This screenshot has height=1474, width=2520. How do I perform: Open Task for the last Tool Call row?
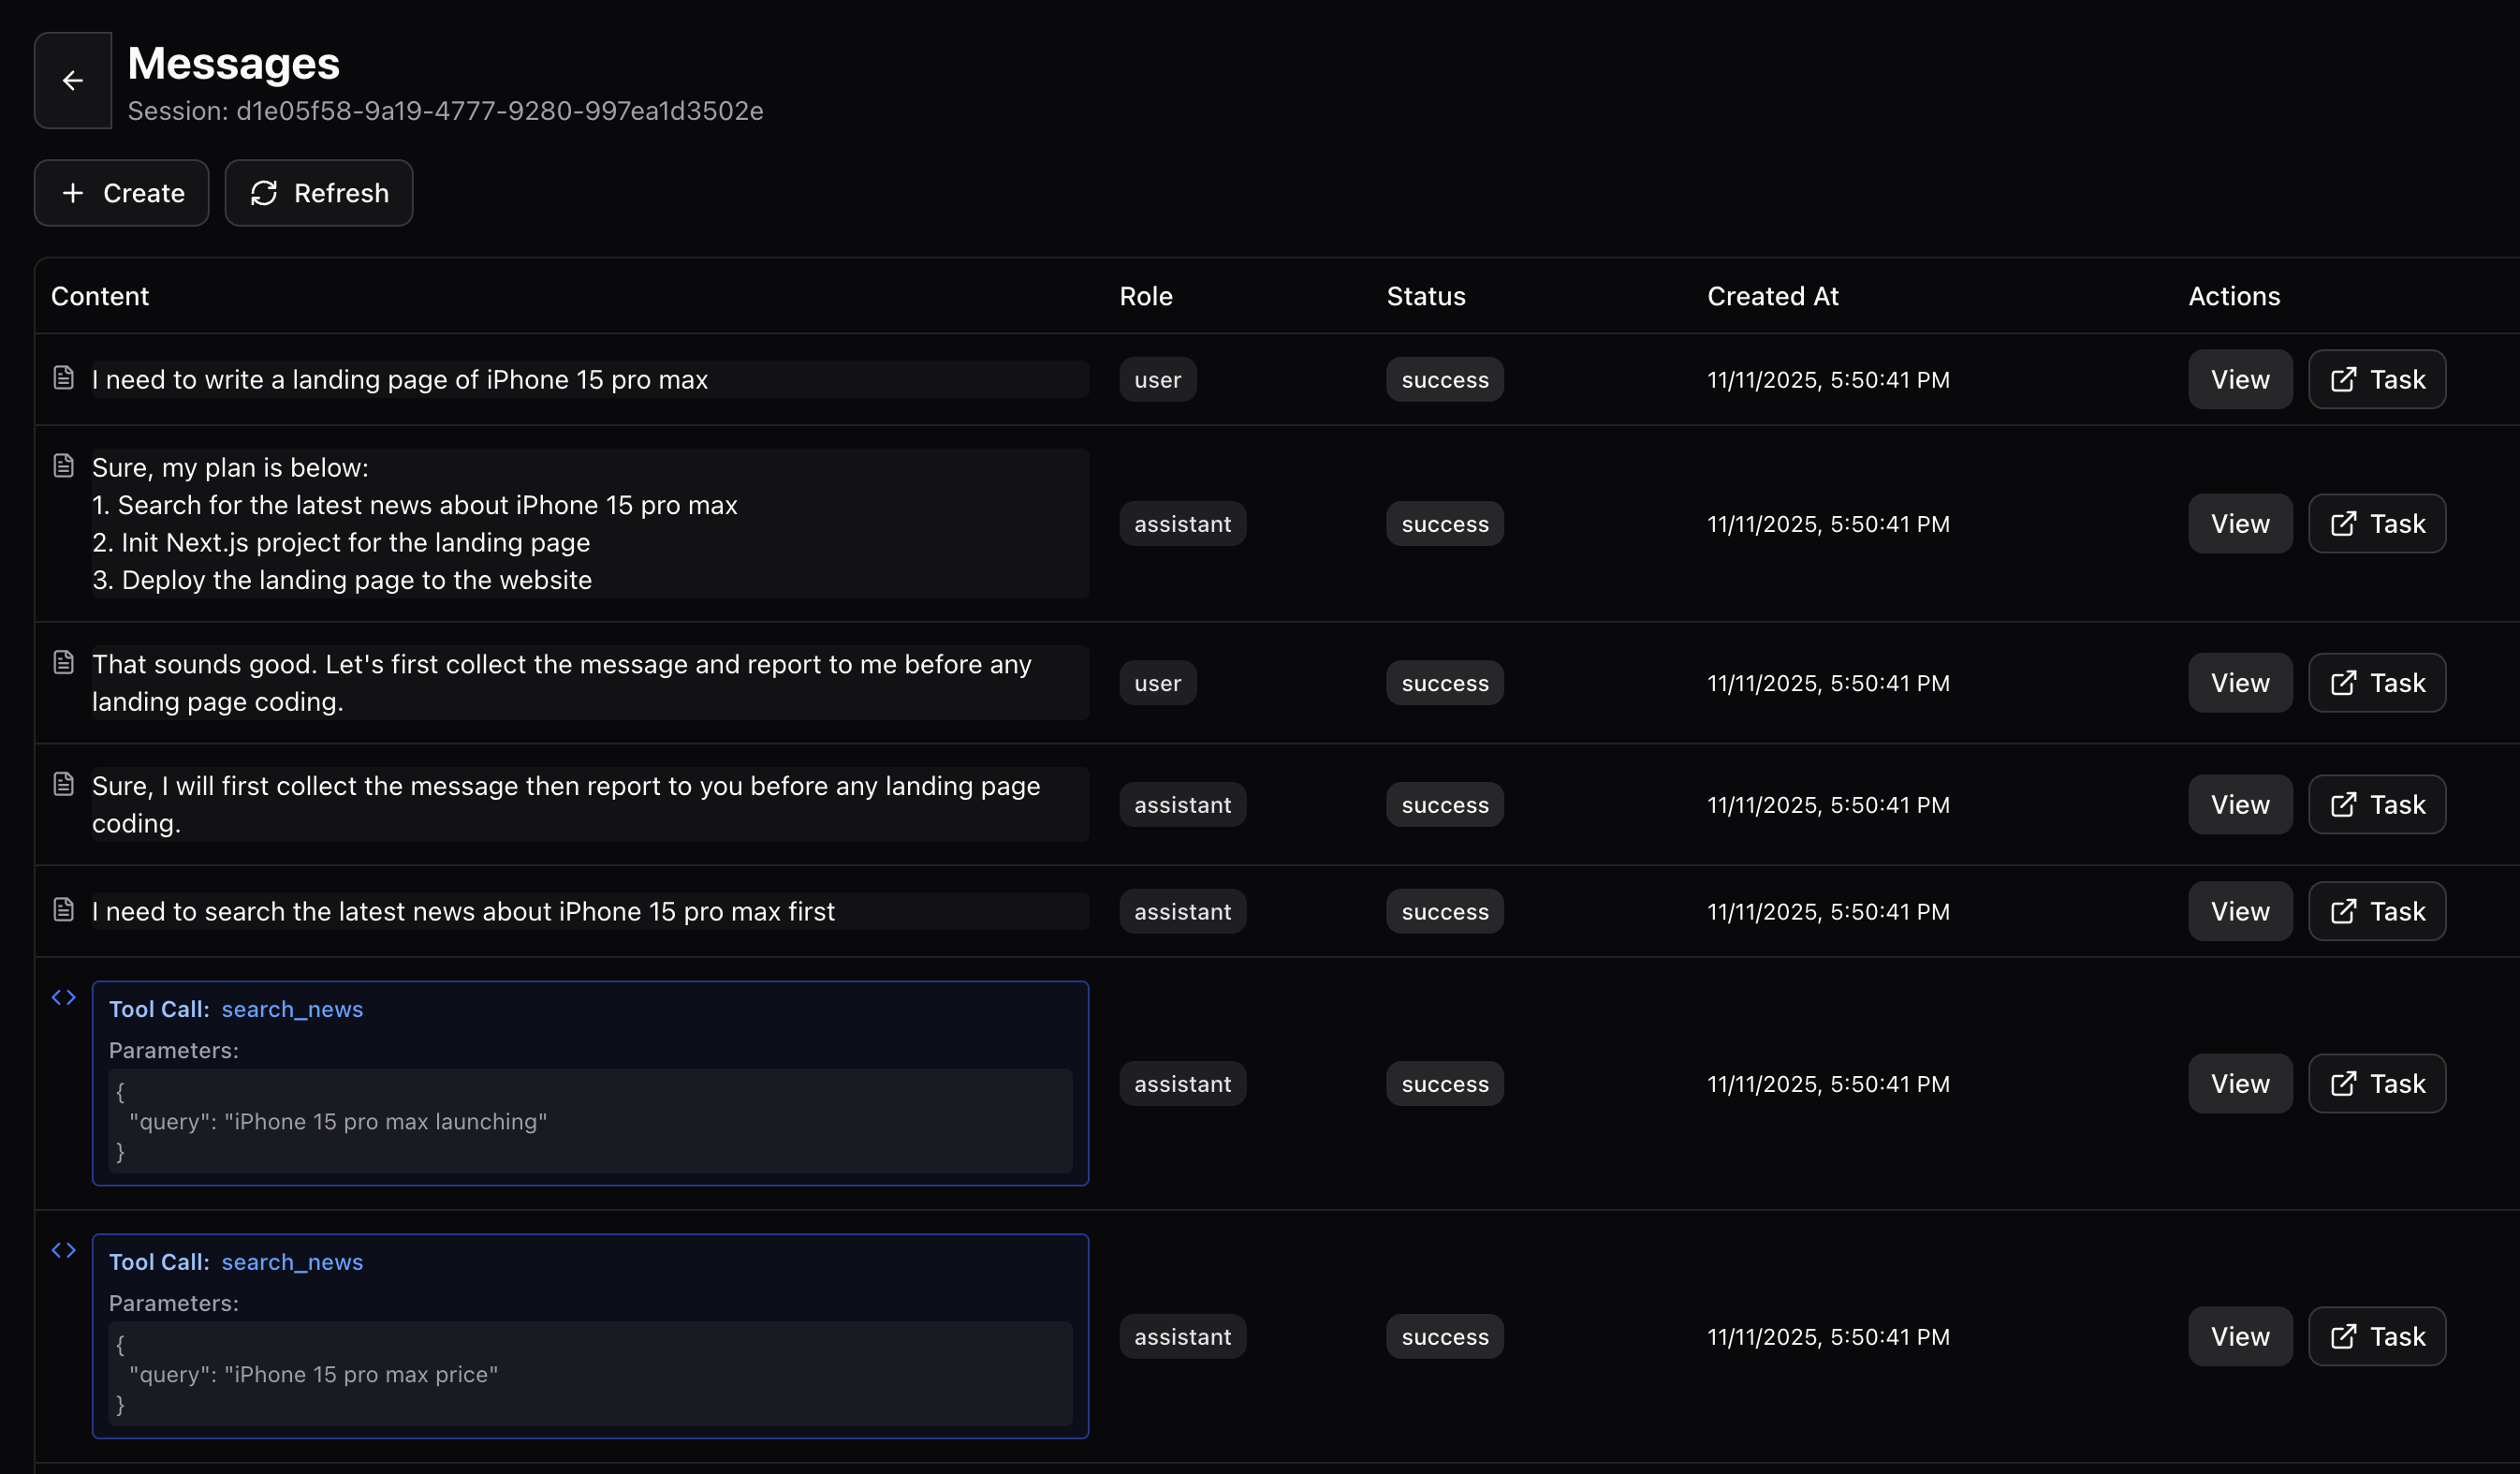point(2376,1336)
